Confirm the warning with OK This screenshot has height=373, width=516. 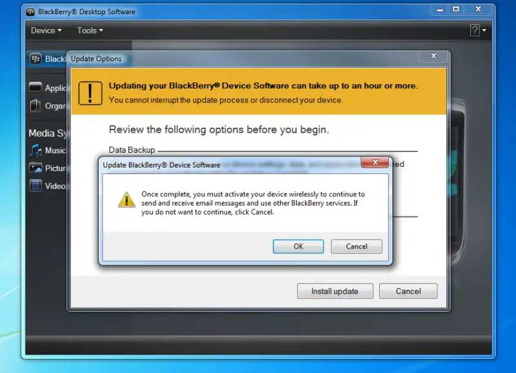click(x=298, y=246)
